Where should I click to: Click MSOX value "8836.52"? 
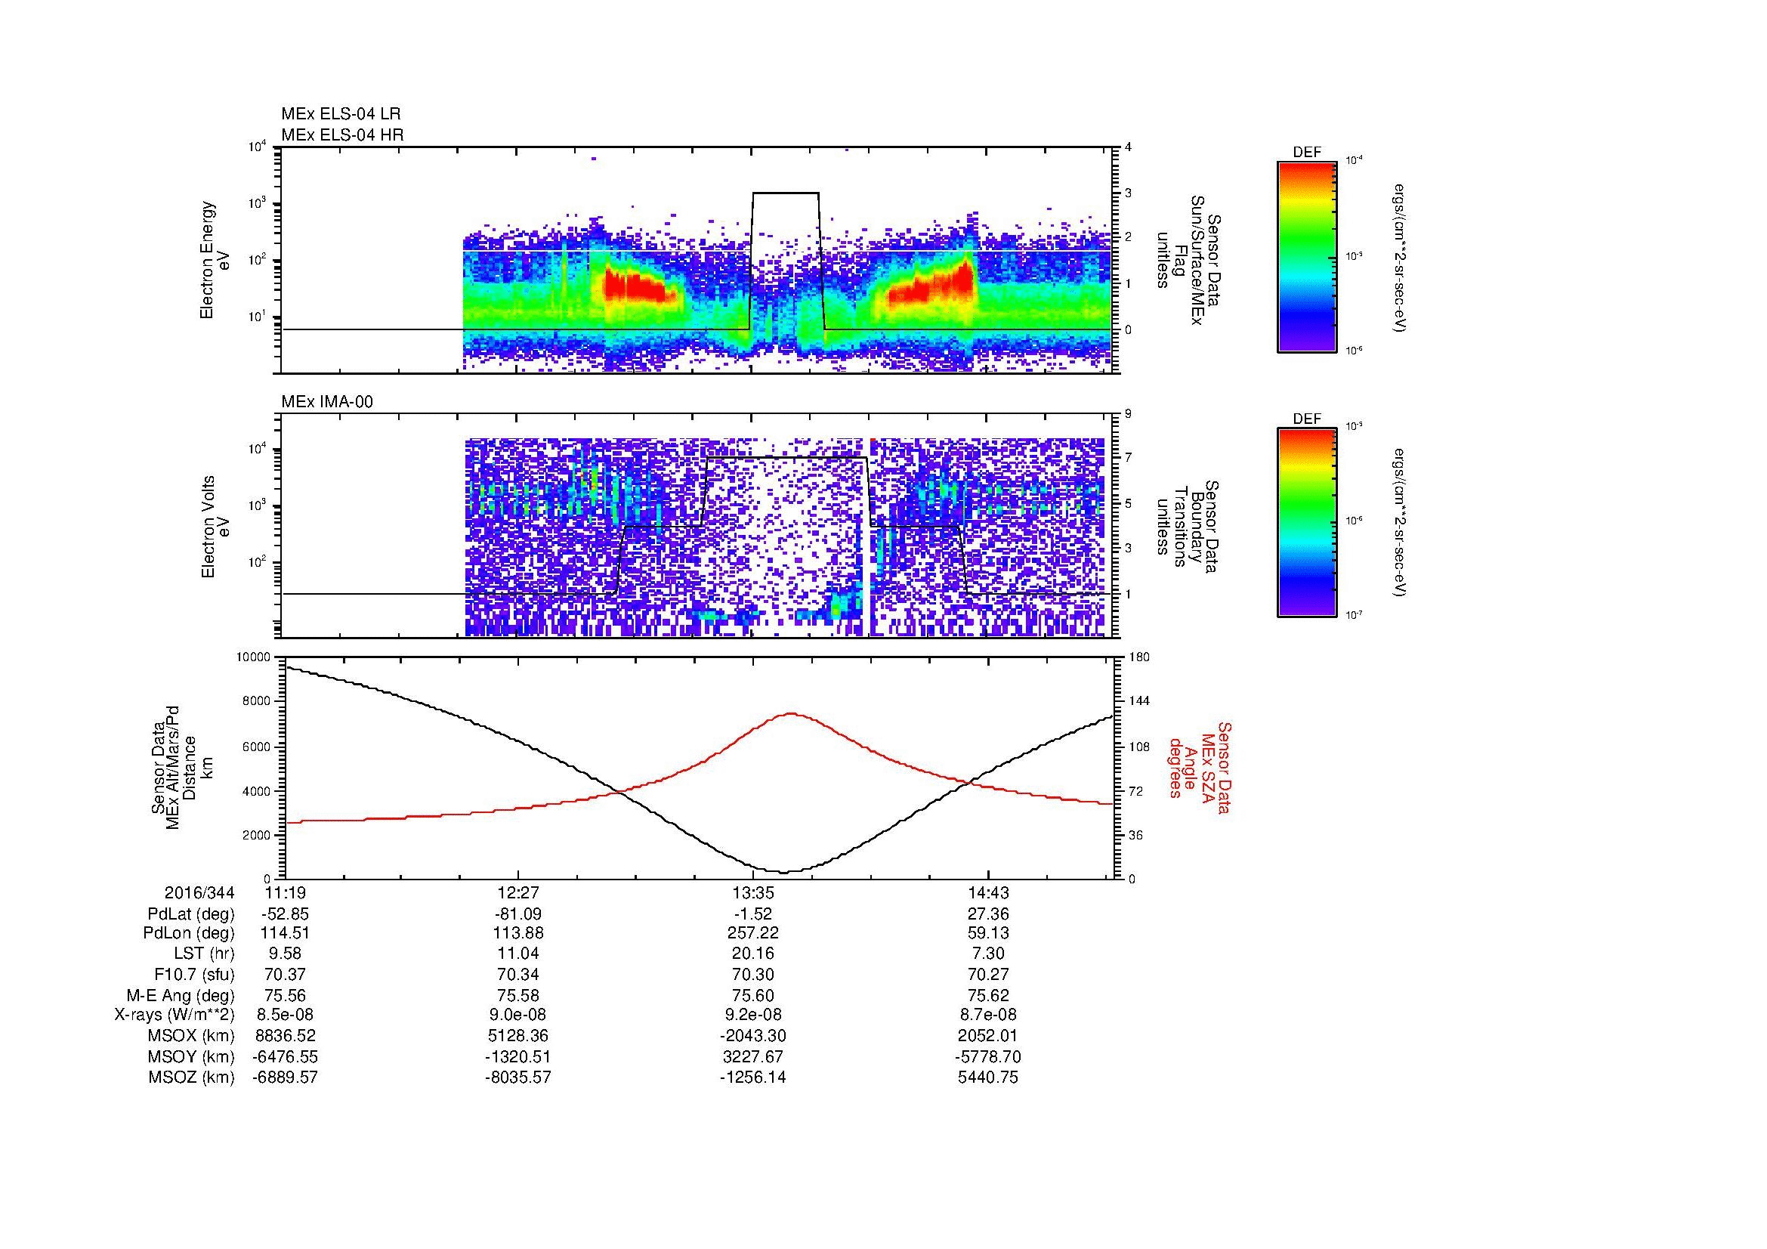286,1036
